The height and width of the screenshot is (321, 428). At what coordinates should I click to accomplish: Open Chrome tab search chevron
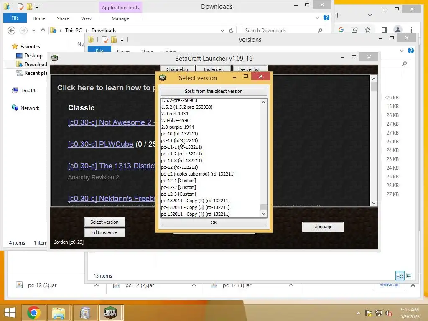point(370,15)
